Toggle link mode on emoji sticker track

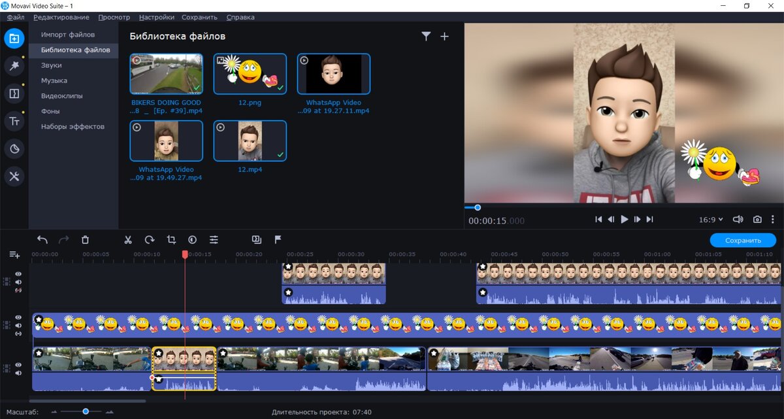pyautogui.click(x=18, y=333)
